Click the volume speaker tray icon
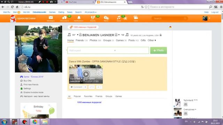 click(194, 122)
